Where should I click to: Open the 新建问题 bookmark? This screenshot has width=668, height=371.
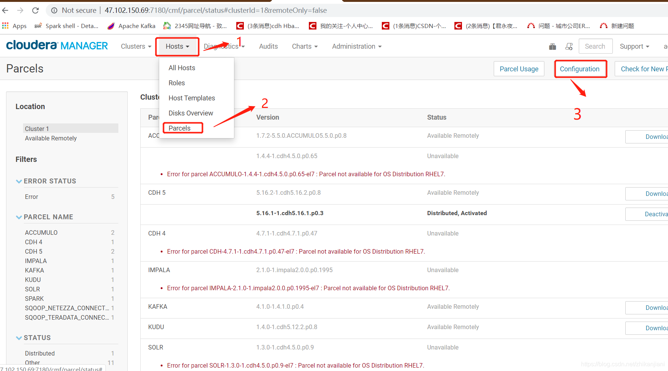(x=617, y=26)
